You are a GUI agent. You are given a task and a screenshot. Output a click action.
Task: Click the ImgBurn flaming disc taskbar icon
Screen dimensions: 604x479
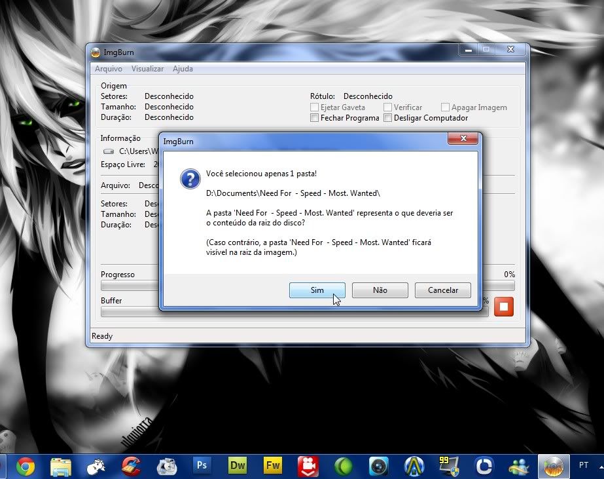[552, 466]
